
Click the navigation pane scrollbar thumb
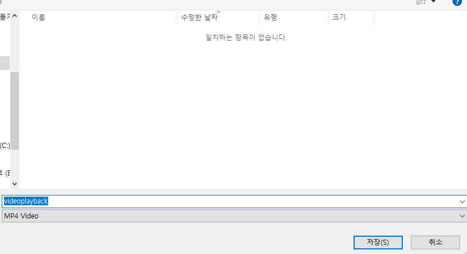(14, 111)
